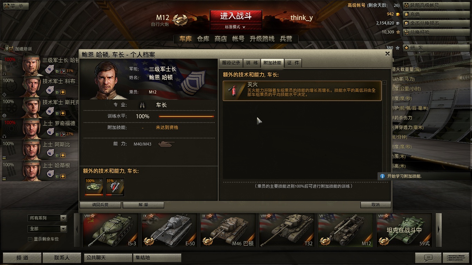Click the info icon beside 开始学习附加技能

point(382,176)
